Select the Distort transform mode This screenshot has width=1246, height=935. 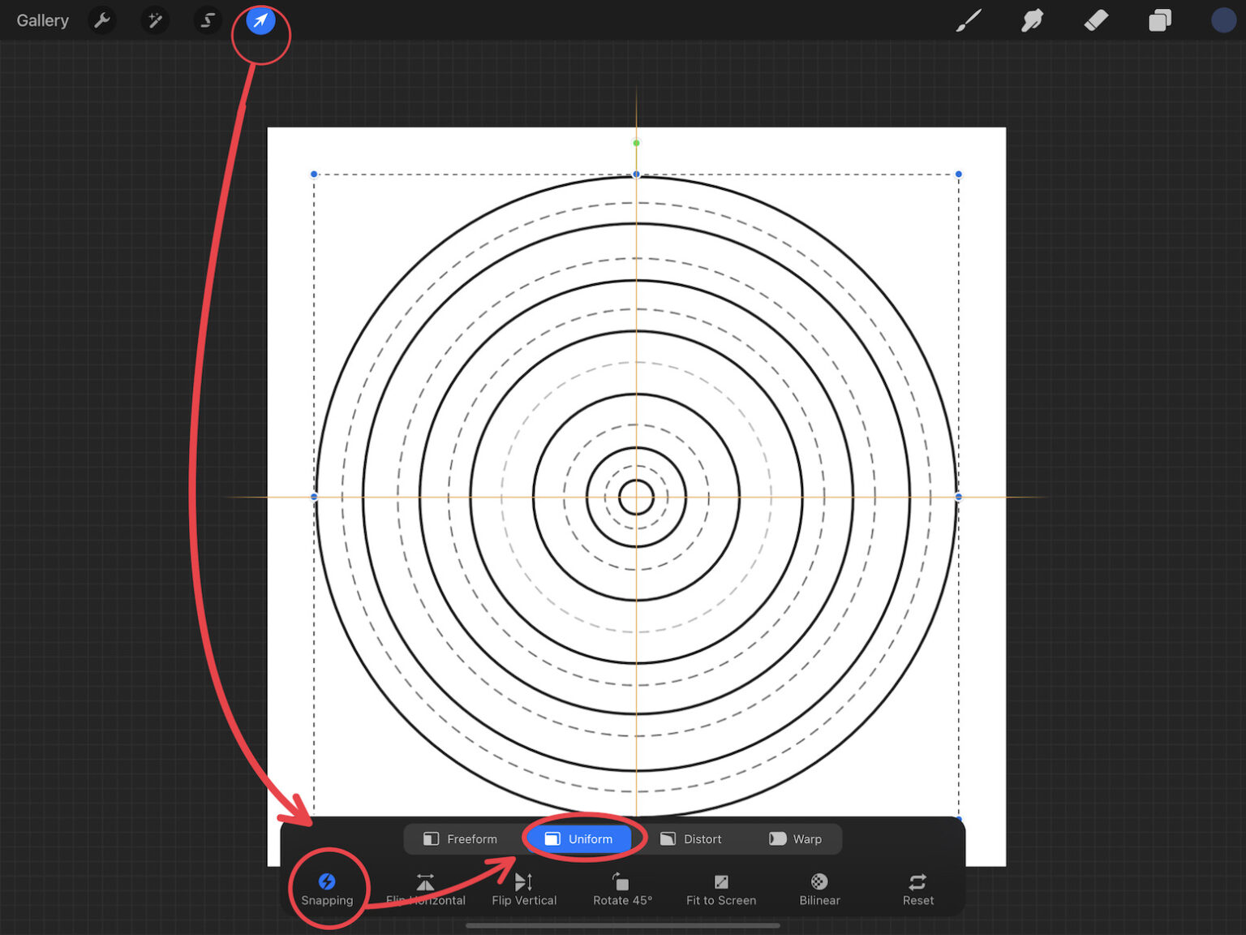(692, 838)
